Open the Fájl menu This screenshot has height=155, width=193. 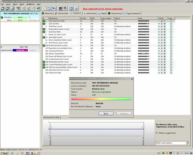[x=2, y=4]
